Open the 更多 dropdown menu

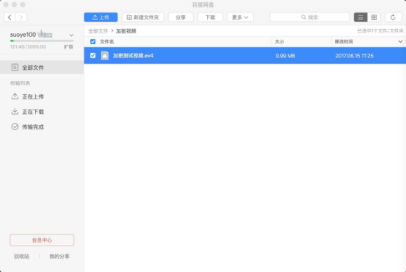pyautogui.click(x=240, y=18)
